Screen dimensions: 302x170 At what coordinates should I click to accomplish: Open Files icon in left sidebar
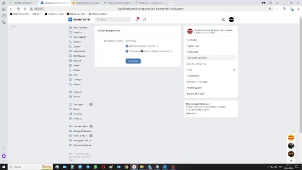point(70,109)
